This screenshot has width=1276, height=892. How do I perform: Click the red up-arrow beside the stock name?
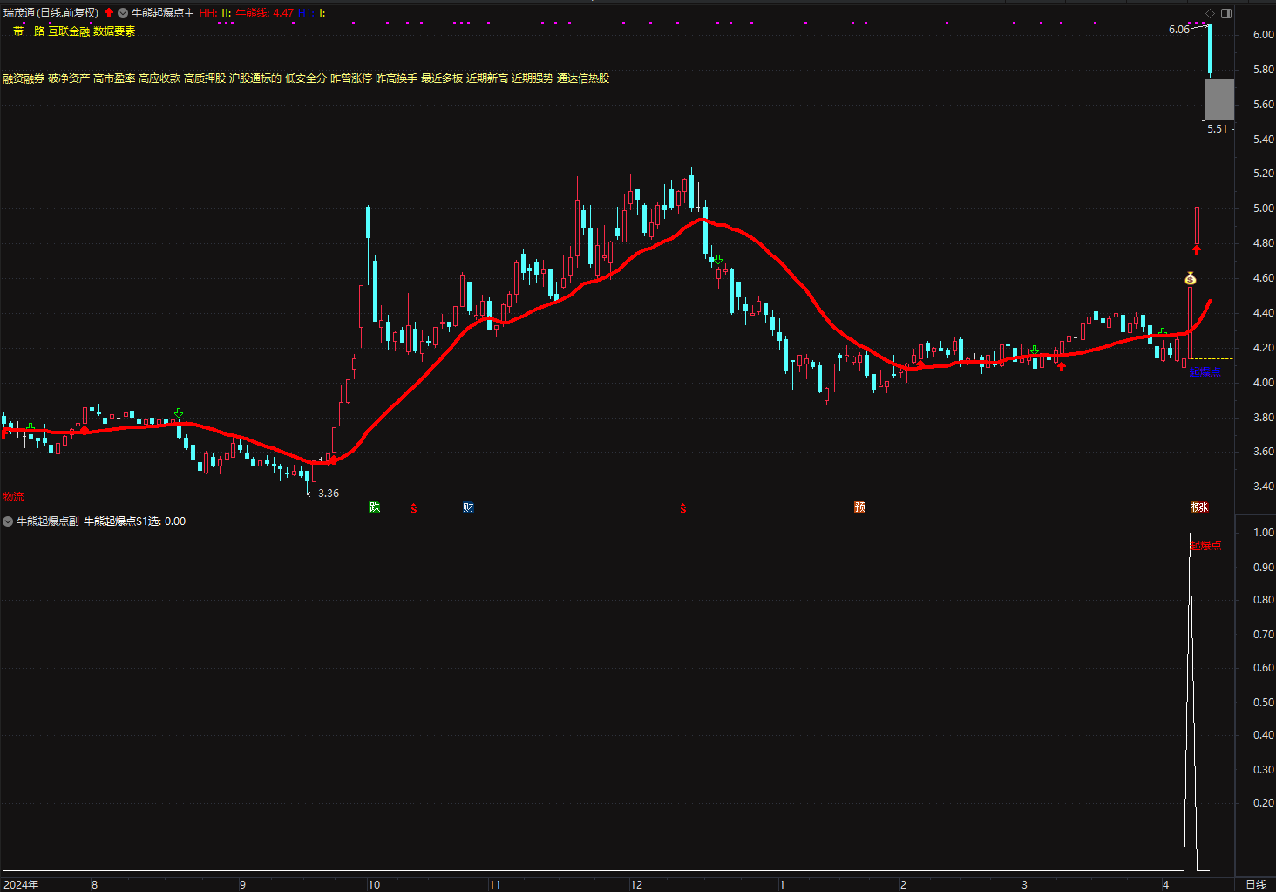point(109,13)
